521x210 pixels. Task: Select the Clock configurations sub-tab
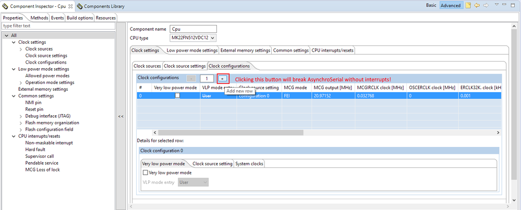pos(229,66)
